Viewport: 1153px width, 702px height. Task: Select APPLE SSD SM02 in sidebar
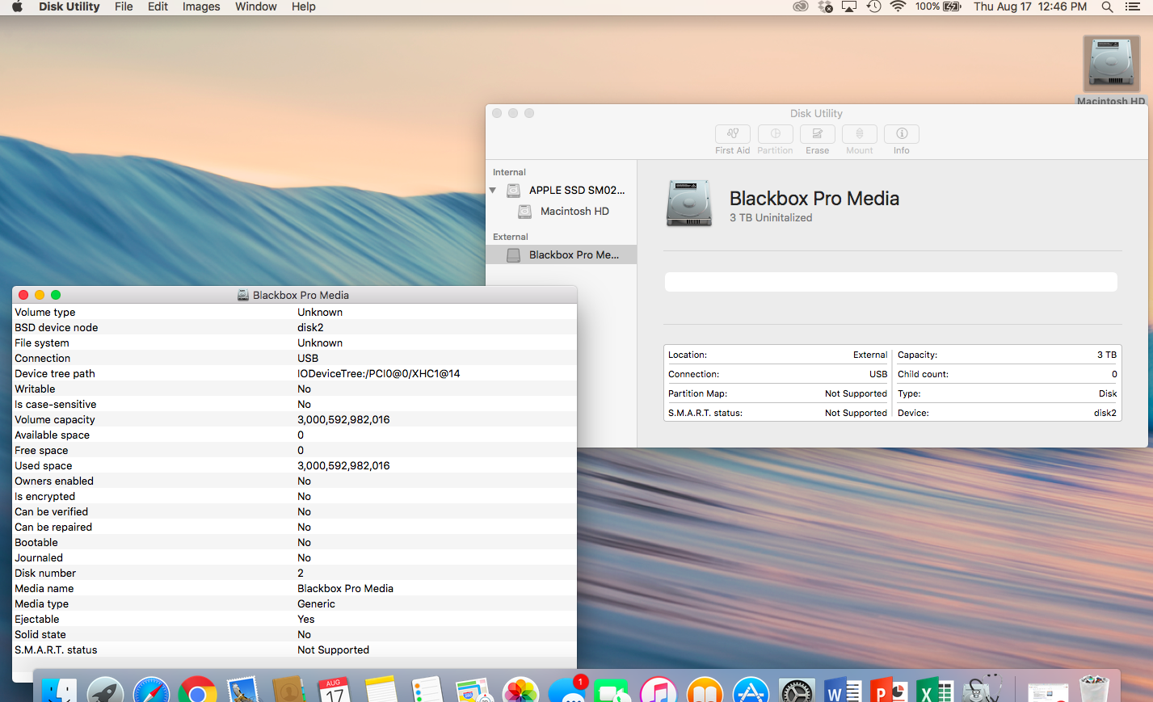[x=562, y=191]
